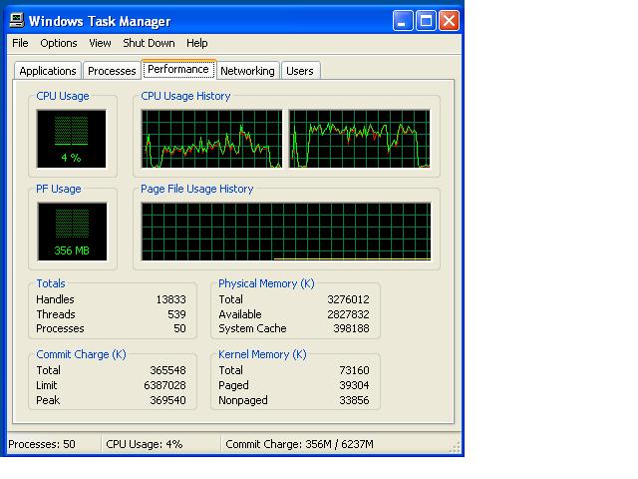Click the Nonpaged kernel memory value 33856
This screenshot has height=479, width=638.
point(354,400)
